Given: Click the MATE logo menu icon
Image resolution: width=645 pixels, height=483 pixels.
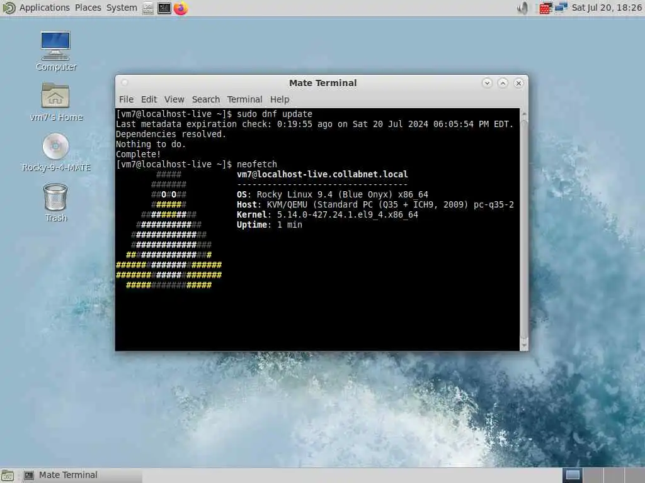Looking at the screenshot, I should point(9,8).
